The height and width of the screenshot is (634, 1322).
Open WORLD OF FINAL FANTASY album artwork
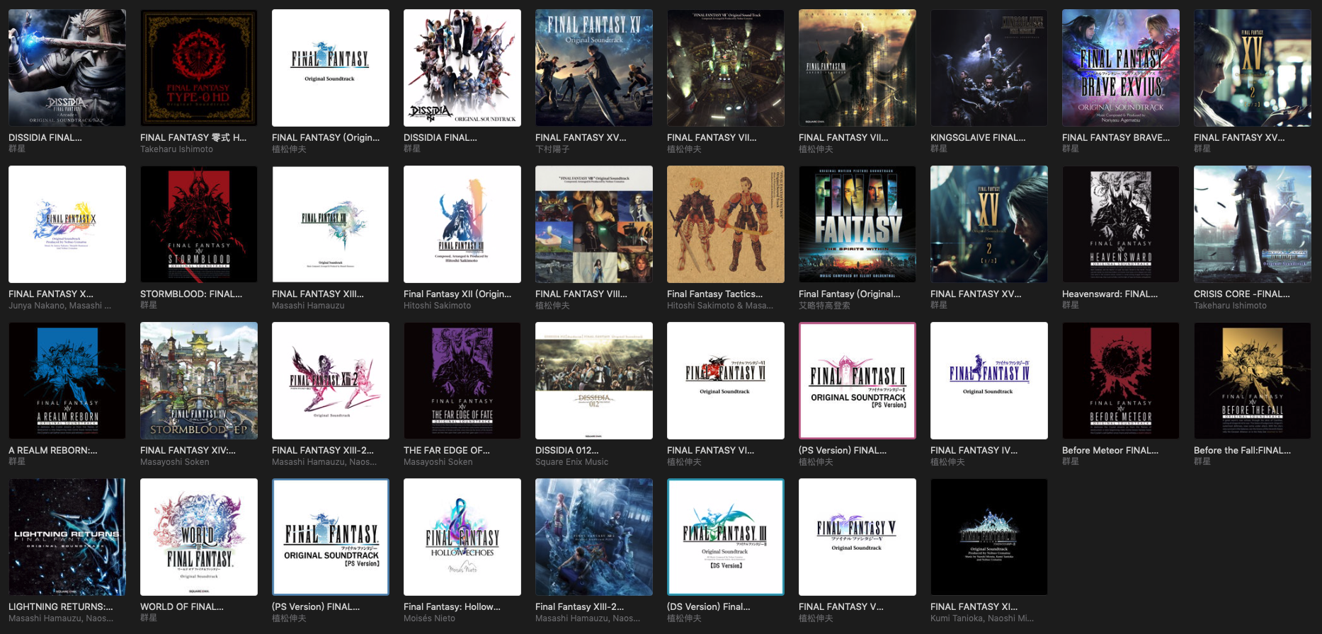198,537
